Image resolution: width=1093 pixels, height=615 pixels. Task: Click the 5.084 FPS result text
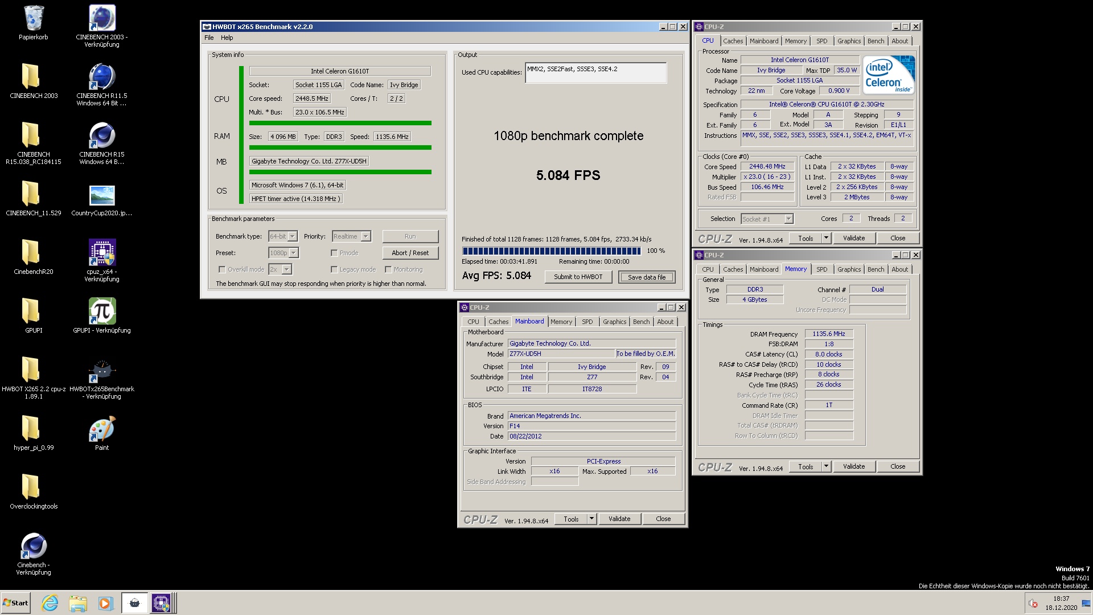pos(568,175)
